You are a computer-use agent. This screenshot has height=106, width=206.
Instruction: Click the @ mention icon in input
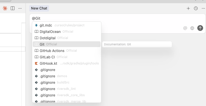(185, 28)
